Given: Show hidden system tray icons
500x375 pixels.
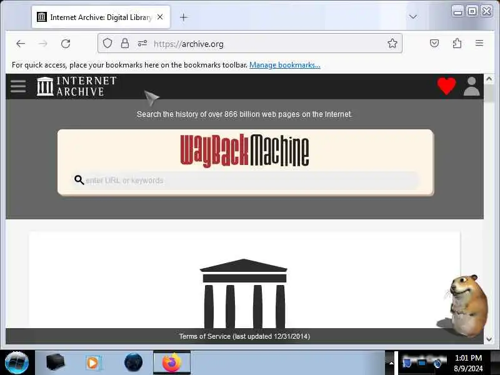Looking at the screenshot, I should [x=391, y=363].
